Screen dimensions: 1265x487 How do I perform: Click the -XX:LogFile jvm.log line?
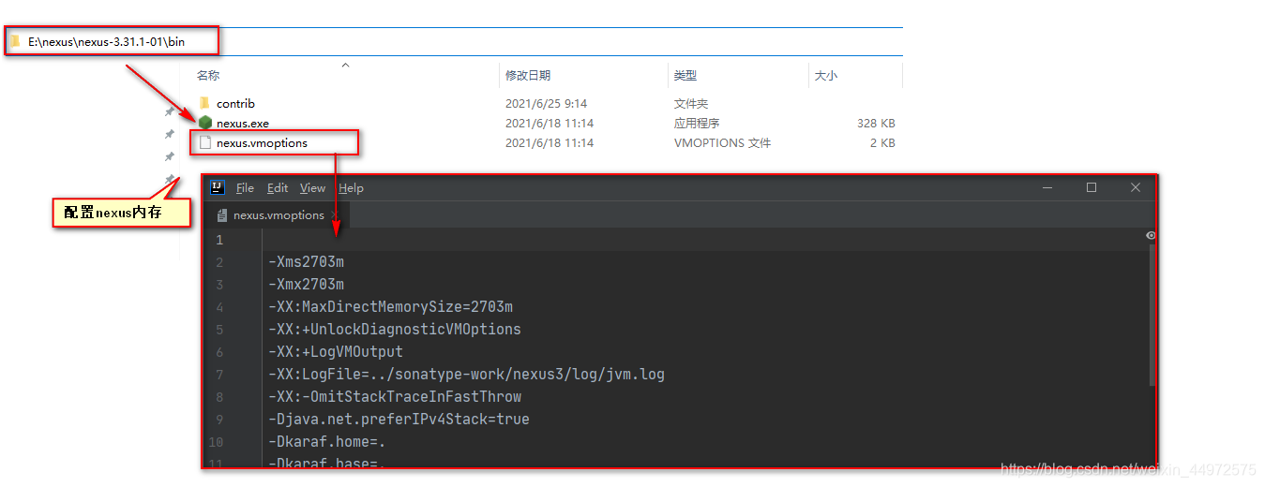pos(466,375)
